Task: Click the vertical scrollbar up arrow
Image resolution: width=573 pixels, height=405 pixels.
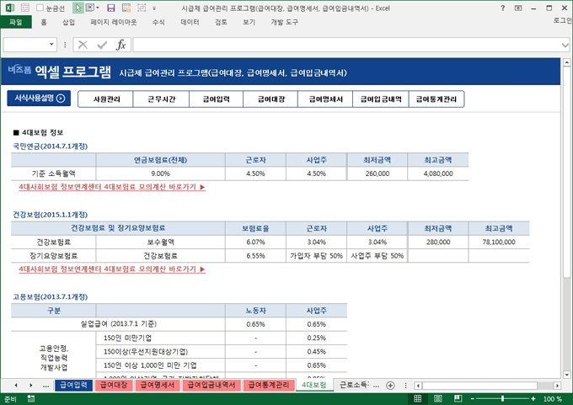Action: click(x=566, y=62)
